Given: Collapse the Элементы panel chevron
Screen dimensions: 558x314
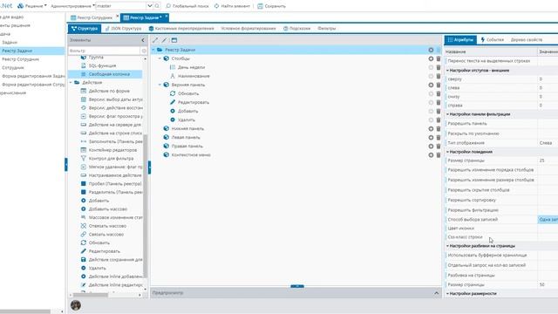Looking at the screenshot, I should coord(143,40).
